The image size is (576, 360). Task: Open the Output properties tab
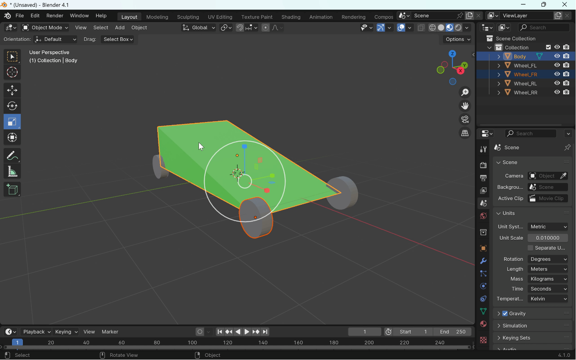coord(484,178)
